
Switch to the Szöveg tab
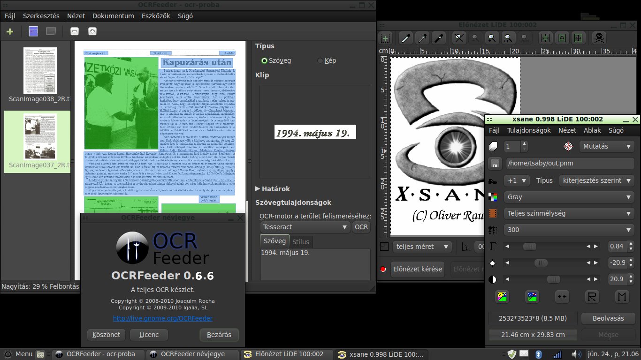pos(275,241)
